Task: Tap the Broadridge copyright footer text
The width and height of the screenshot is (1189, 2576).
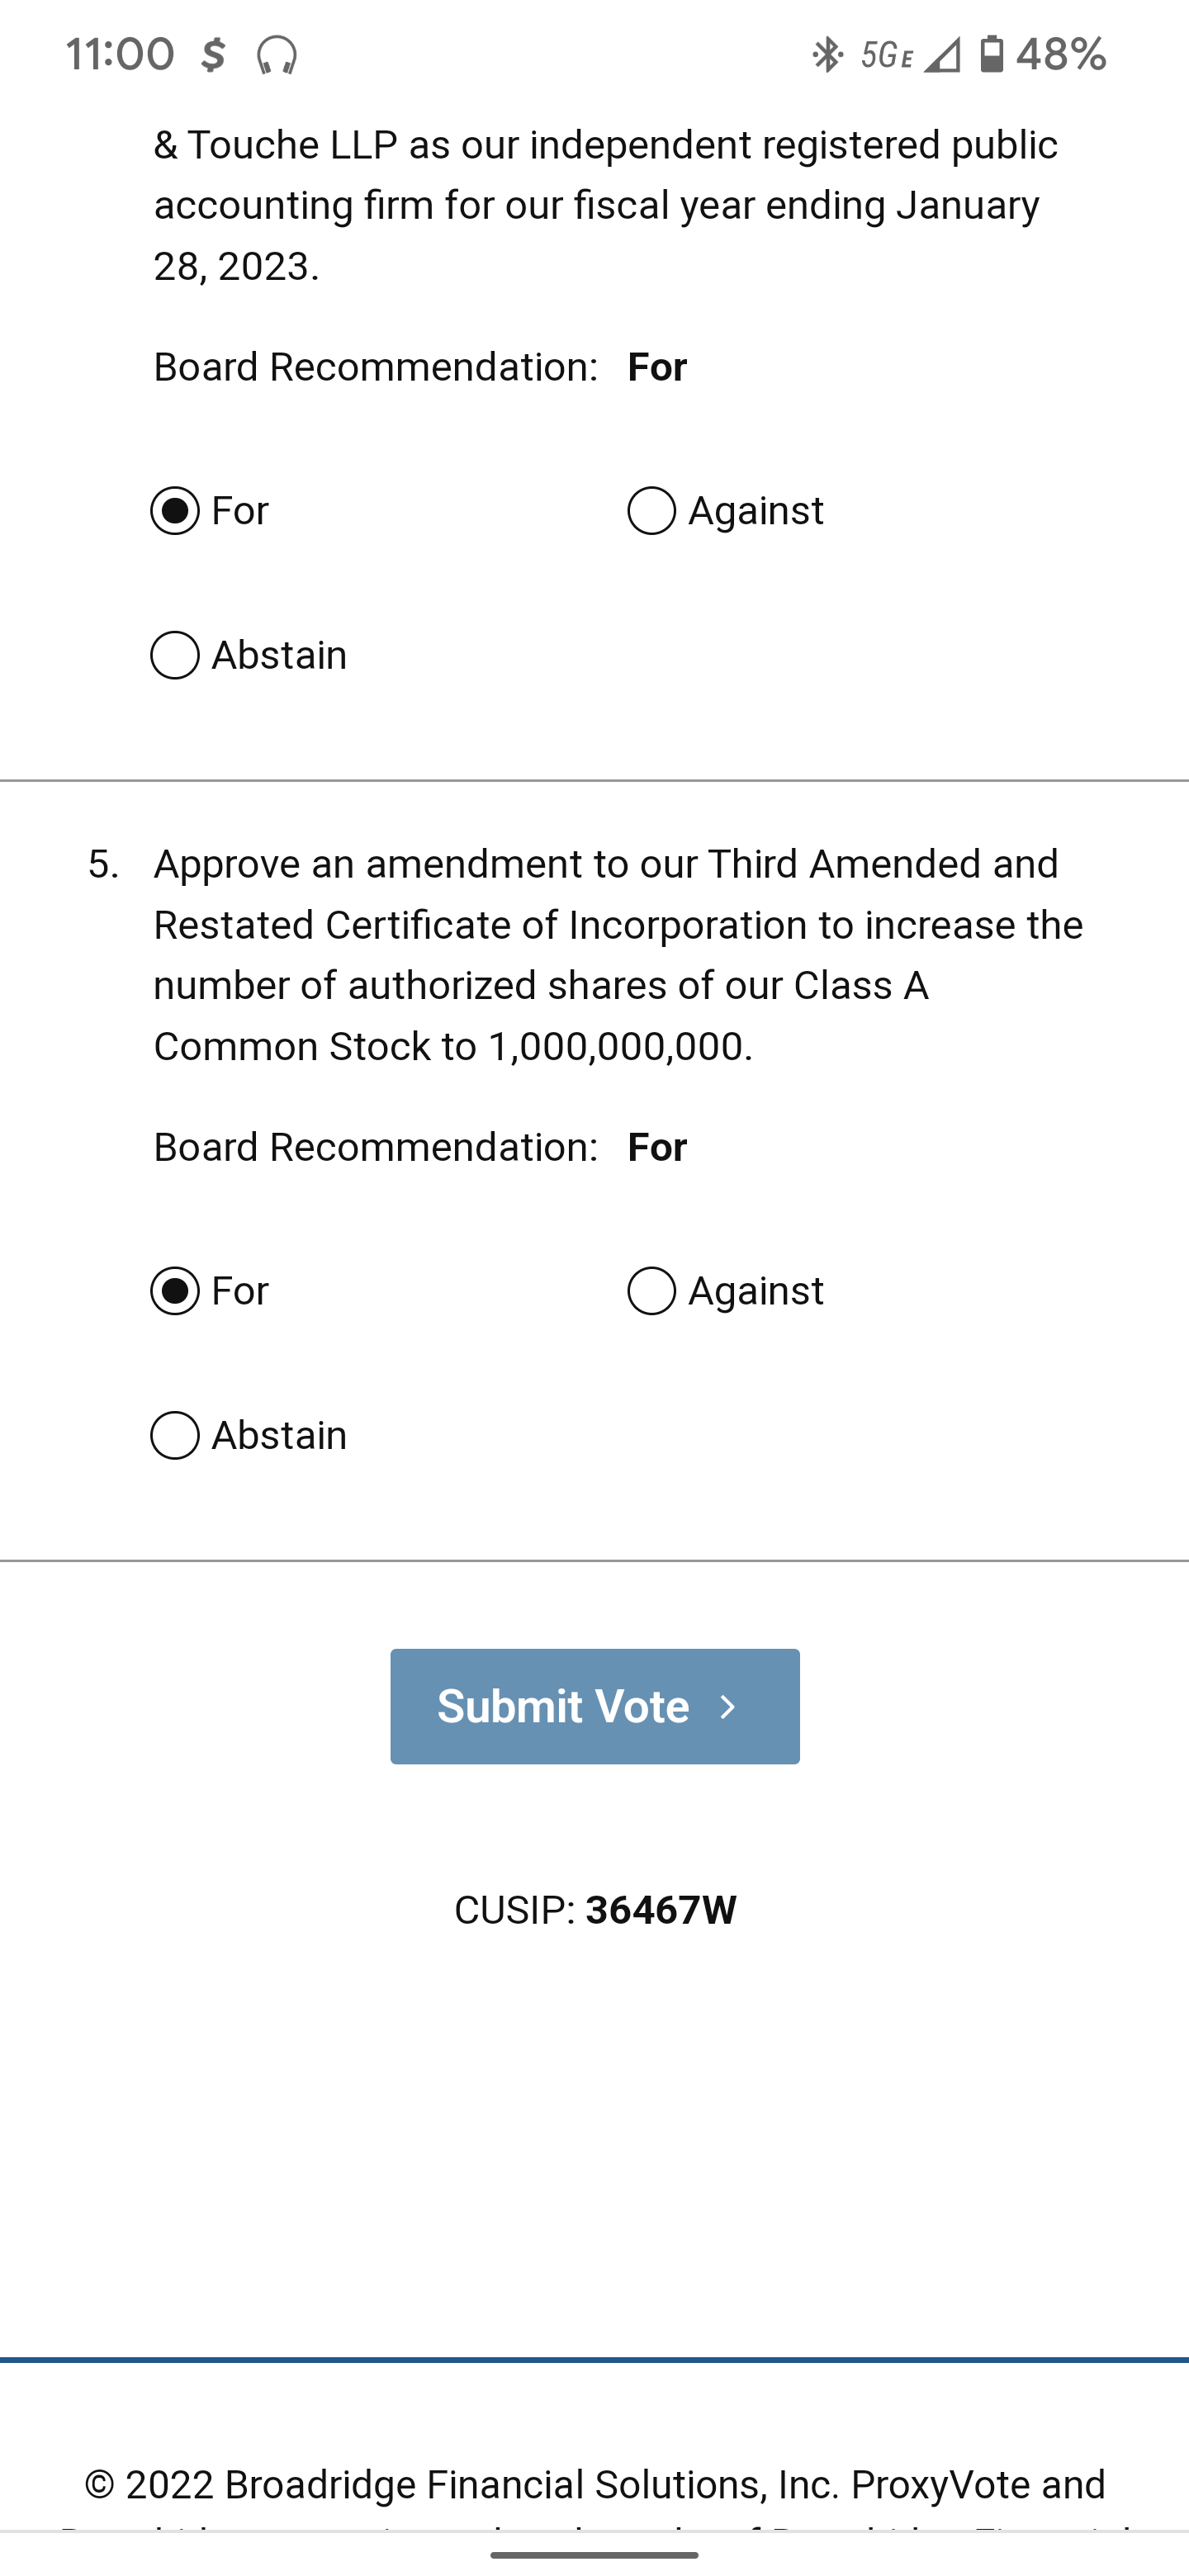Action: point(595,2485)
